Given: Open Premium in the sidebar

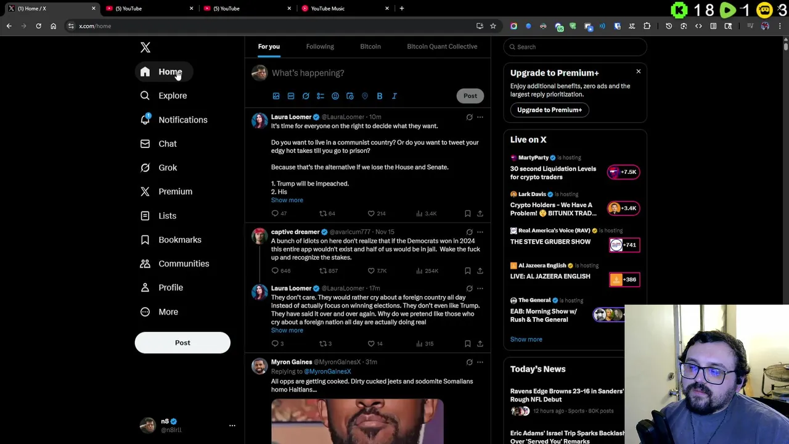Looking at the screenshot, I should [166, 192].
